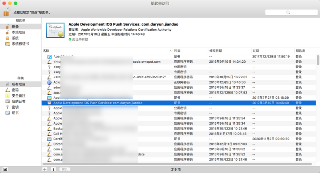Screen dimensions: 320x173
Task: Click certificate icon of *.osc row
Action: [x=49, y=57]
